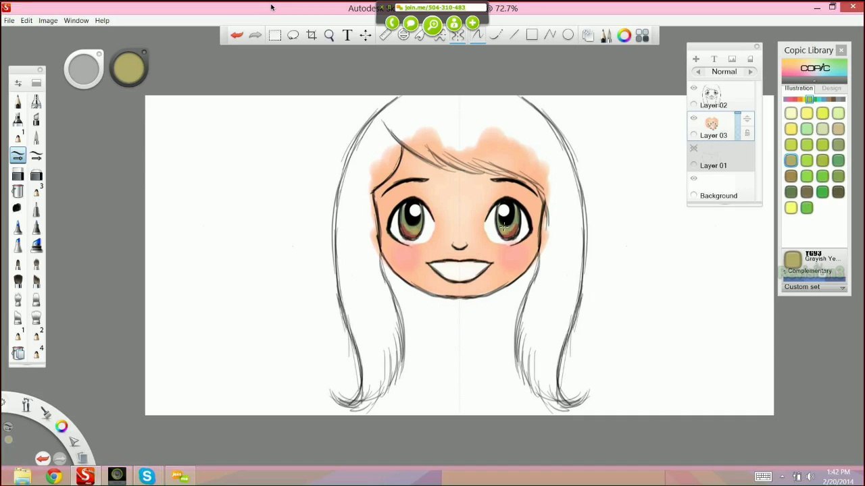The height and width of the screenshot is (486, 865).
Task: Select the airbrush in brush palette
Action: 36,101
